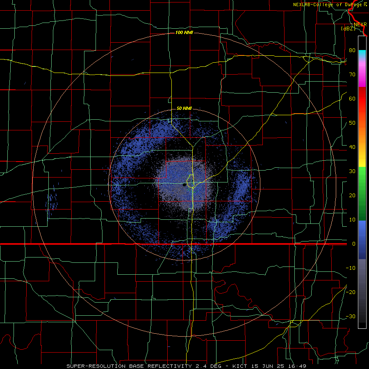Click the -20 dBZ value on the scale
Screen dimensions: 369x369
351,292
